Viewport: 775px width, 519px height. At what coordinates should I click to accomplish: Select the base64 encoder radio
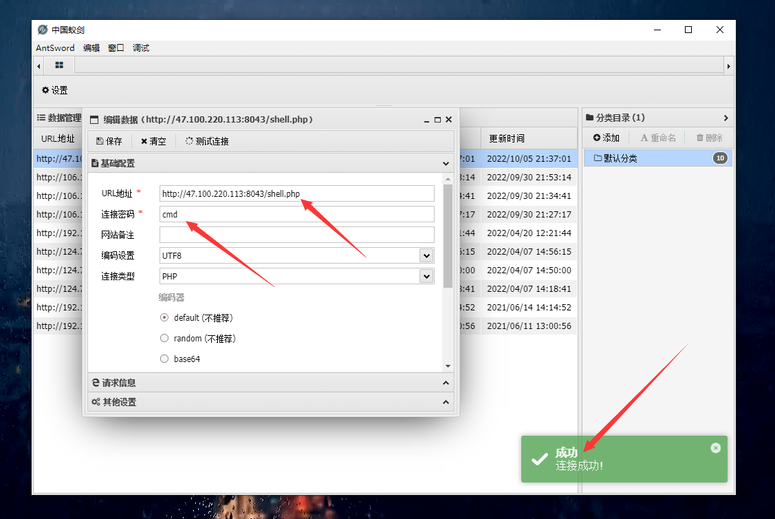[164, 359]
